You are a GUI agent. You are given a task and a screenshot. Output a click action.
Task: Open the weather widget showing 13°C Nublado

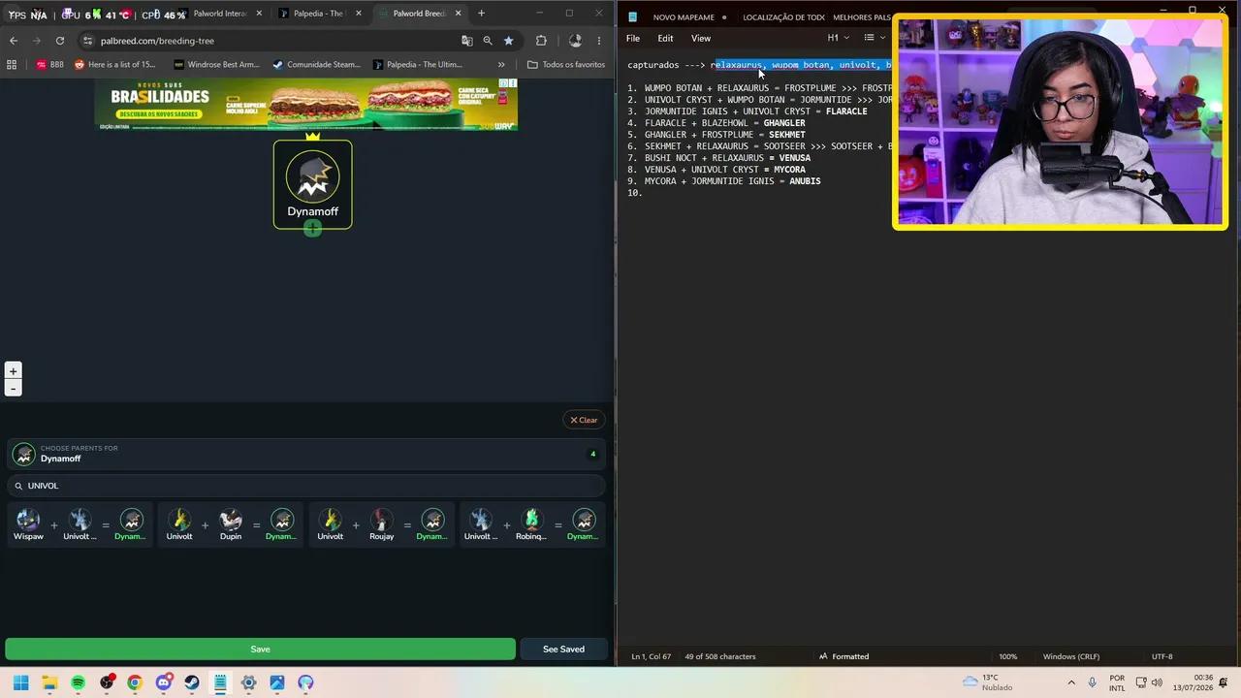coord(987,682)
